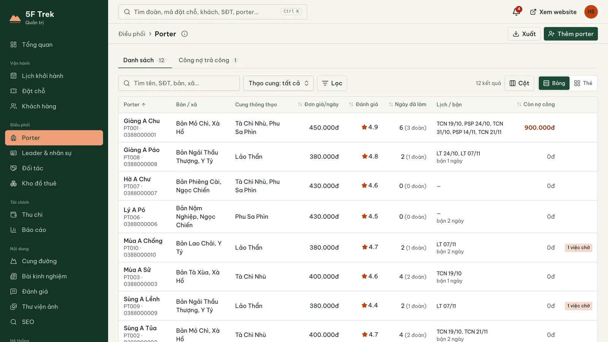Go to Lịch khởi hành
Viewport: 608px width, 342px height.
[x=54, y=76]
